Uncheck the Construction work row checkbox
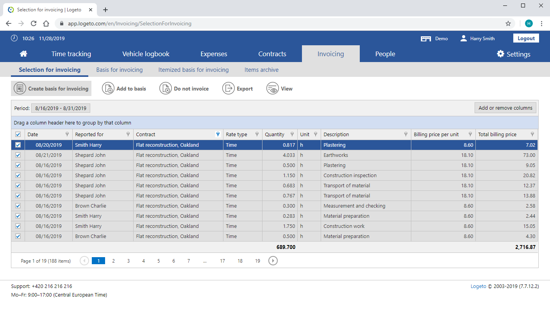This screenshot has height=311, width=550. [18, 226]
